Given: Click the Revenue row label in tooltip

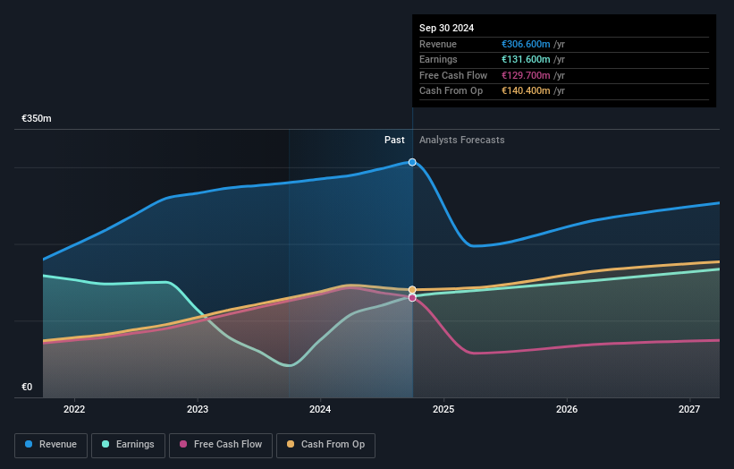Looking at the screenshot, I should tap(438, 44).
